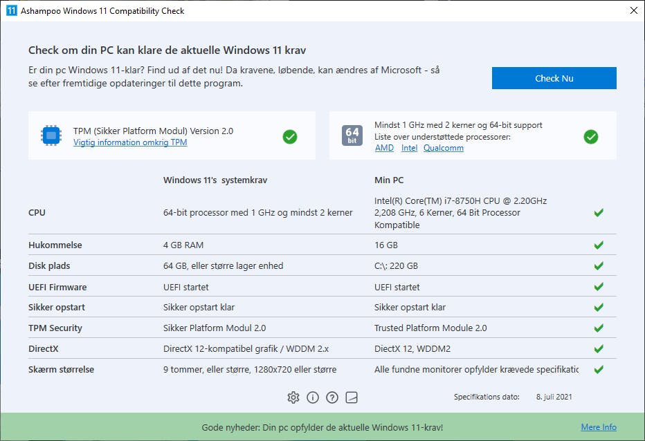Click 'Alle fundne monitorer' screen result text
Viewport: 645px width, 441px height.
[x=476, y=370]
